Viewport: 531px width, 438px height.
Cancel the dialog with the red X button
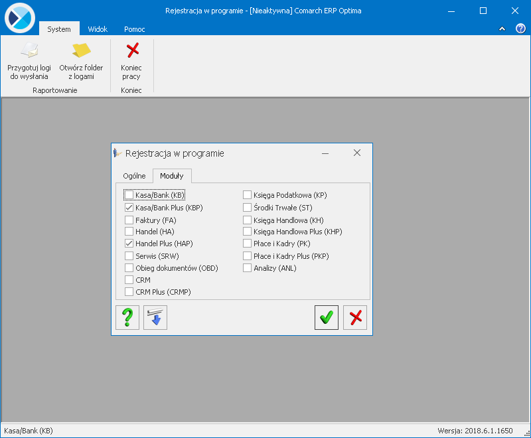coord(355,317)
